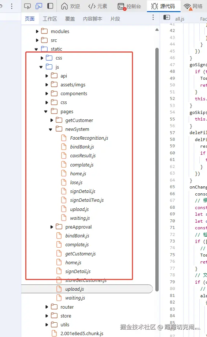Collapse the static folder arrow
Viewport: 207px width, 337px height.
(36, 49)
